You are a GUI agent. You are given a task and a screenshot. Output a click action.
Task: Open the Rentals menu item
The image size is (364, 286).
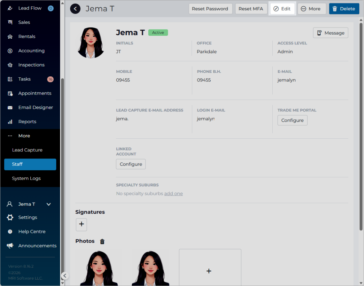coord(27,37)
